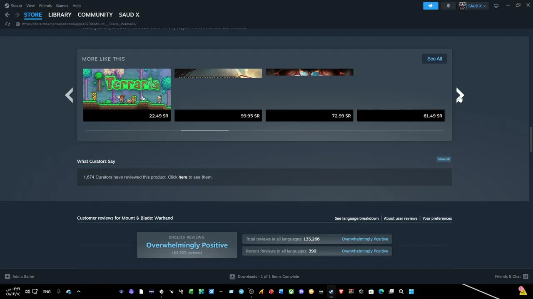Open the volume control in system tray
This screenshot has height=299, width=533.
tap(27, 292)
